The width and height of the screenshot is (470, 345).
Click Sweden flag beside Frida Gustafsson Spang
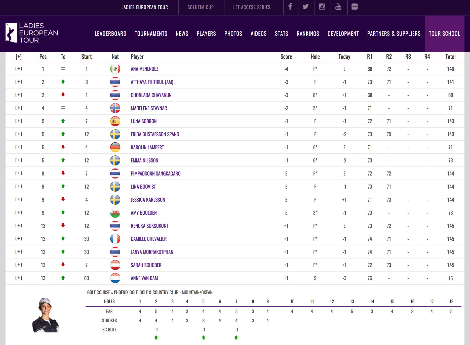coord(115,134)
